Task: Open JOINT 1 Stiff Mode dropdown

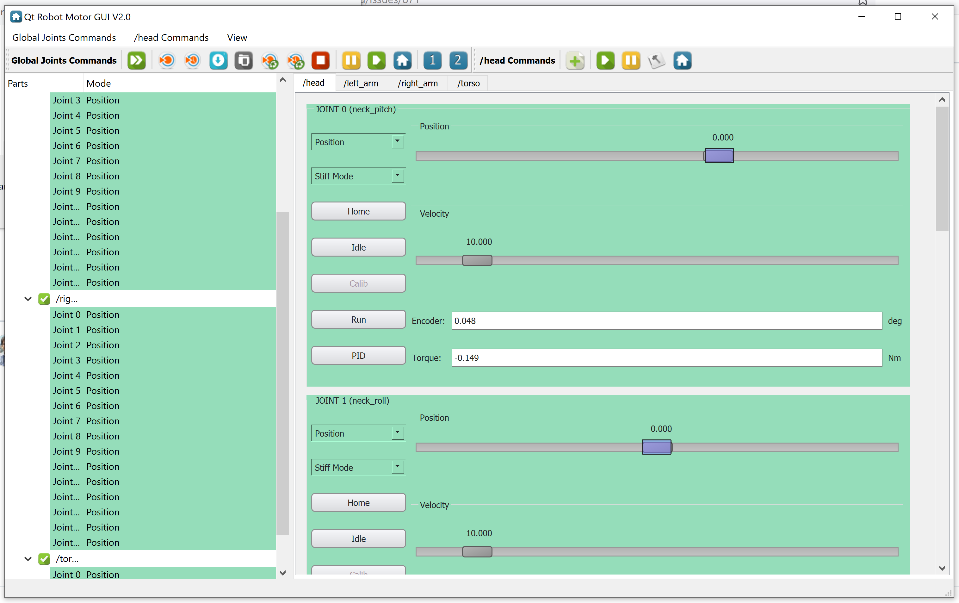Action: 358,467
